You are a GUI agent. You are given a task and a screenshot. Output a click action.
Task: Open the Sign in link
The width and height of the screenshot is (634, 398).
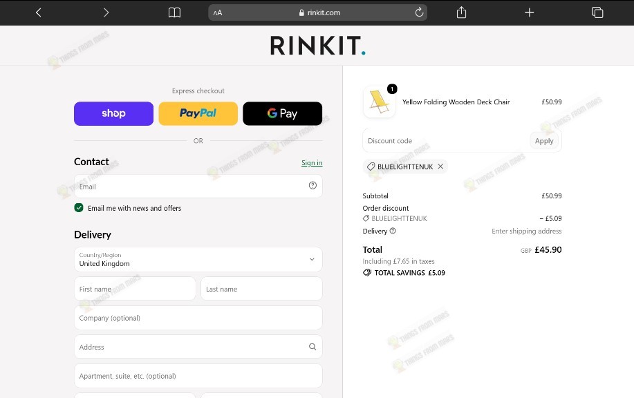pos(312,162)
